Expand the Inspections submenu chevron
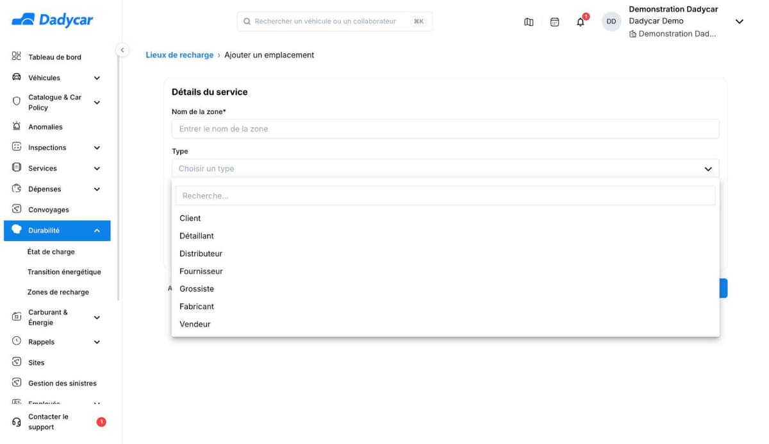 pyautogui.click(x=97, y=148)
